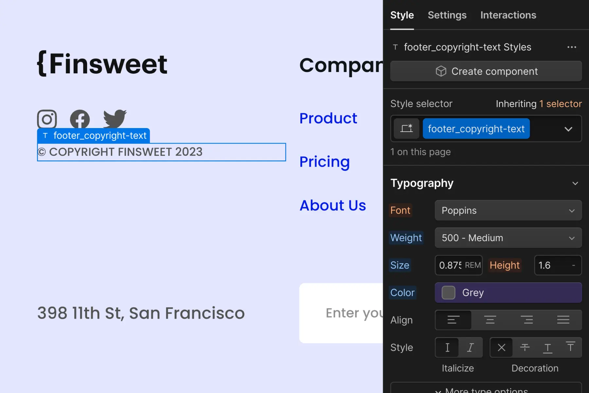The width and height of the screenshot is (589, 393).
Task: Set text alignment to right
Action: click(527, 320)
